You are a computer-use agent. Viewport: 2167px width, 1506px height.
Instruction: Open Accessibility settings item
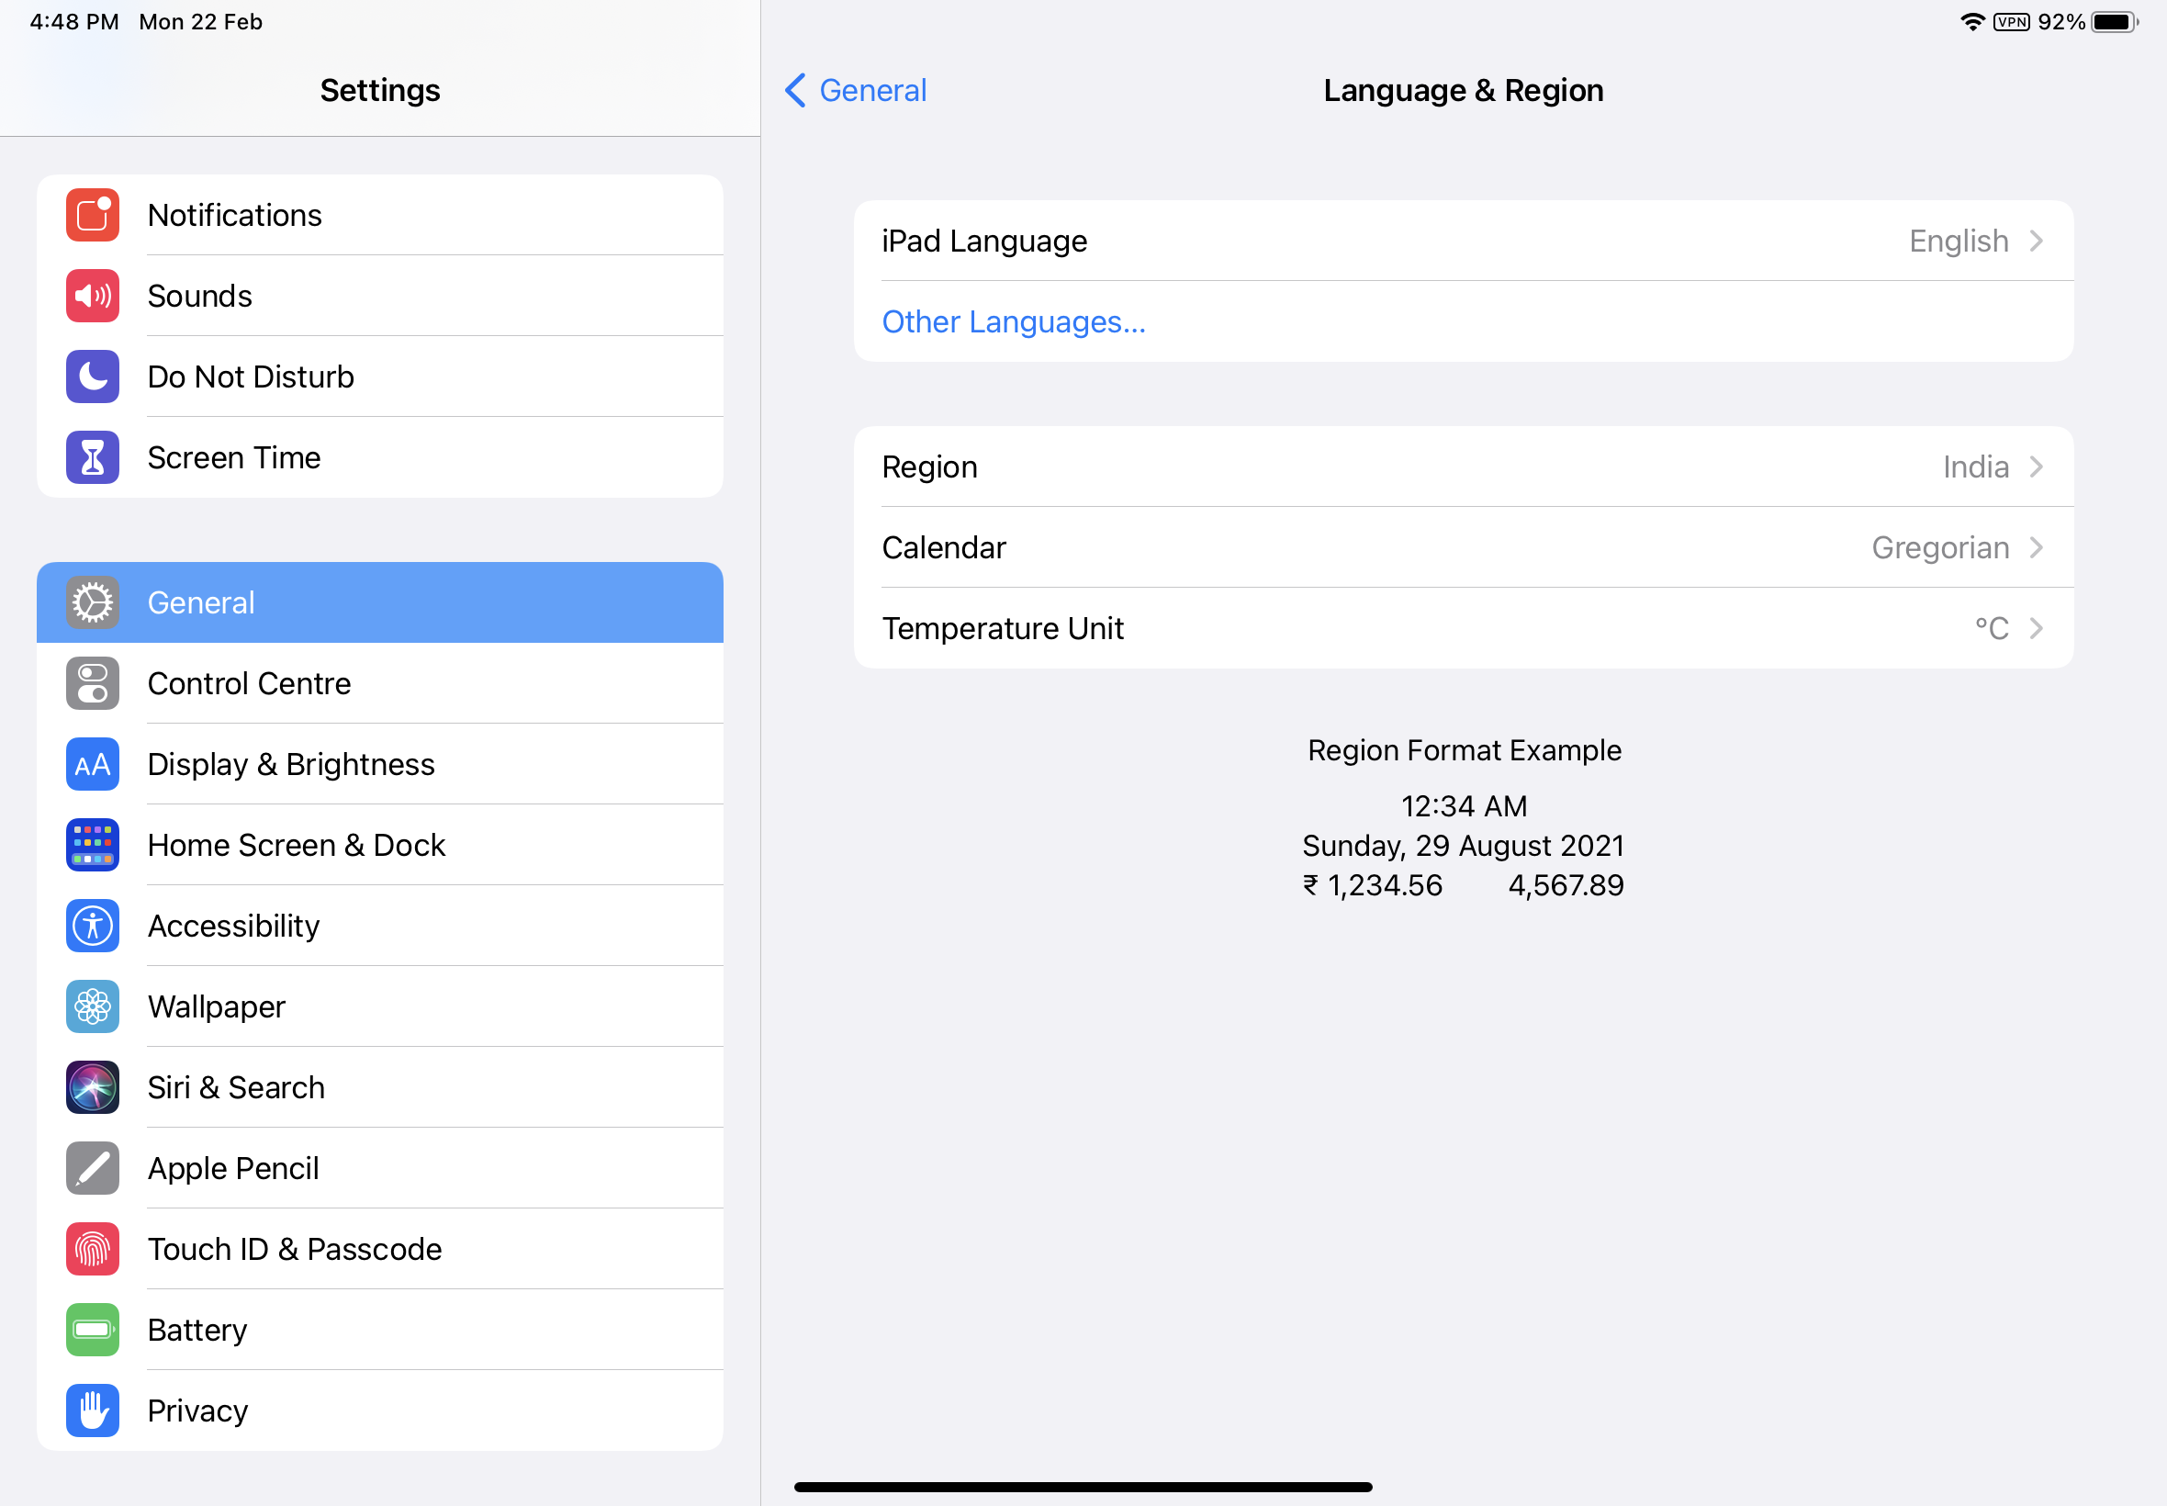coord(379,926)
